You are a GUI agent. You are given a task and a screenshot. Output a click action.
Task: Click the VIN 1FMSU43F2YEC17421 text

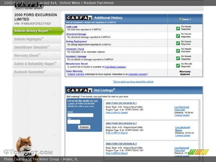(33, 23)
